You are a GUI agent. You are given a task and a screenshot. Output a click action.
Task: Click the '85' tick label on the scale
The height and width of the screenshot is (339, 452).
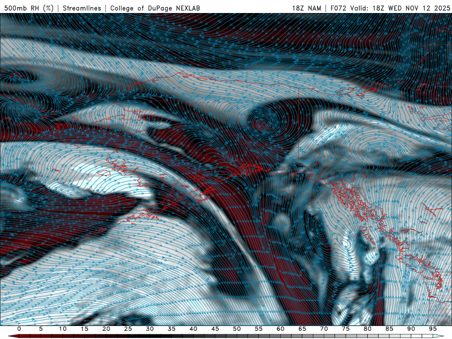(389, 329)
